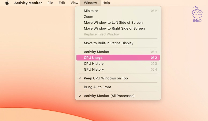Screen dimensions: 208x121
Task: Open the Help menu
Action: (x=106, y=3)
